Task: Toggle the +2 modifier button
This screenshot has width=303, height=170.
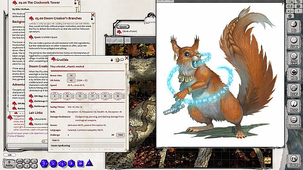Action: [27, 161]
